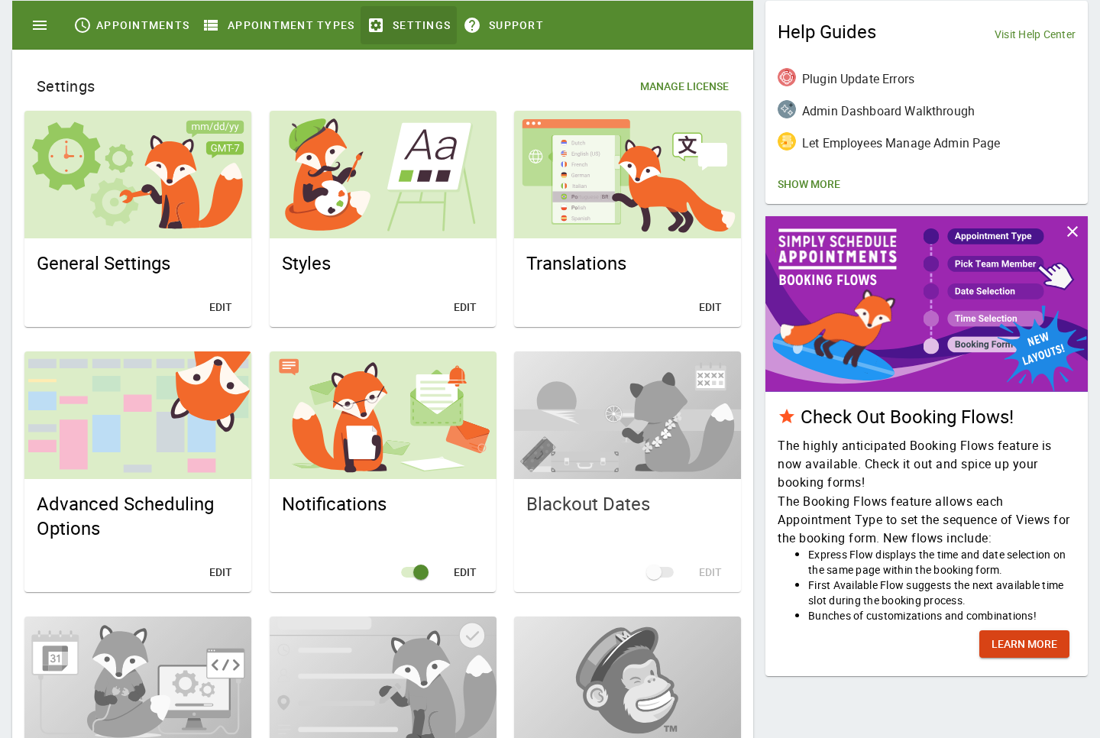
Task: Click the Let Employees Manage Admin Page icon
Action: (x=787, y=141)
